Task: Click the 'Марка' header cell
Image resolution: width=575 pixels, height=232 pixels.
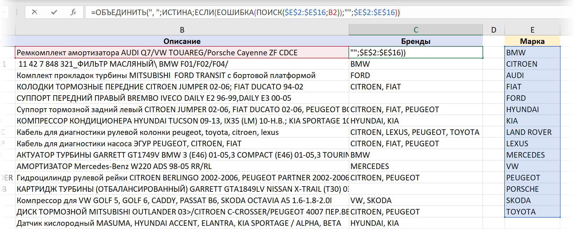Action: [532, 41]
